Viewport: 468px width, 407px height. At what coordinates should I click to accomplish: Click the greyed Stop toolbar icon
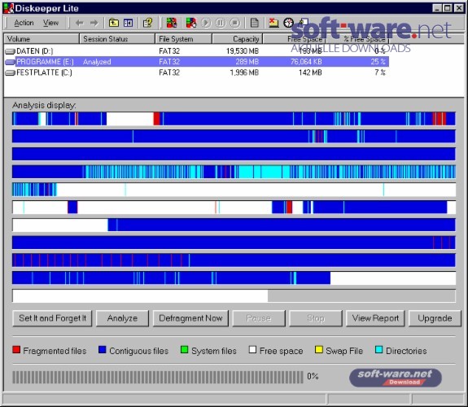tap(235, 23)
